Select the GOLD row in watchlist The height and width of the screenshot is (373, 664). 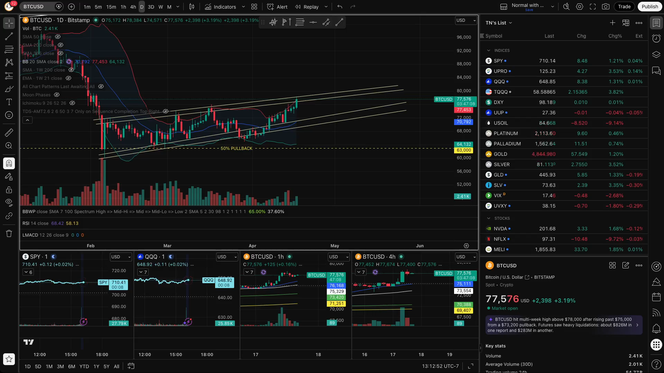click(564, 154)
